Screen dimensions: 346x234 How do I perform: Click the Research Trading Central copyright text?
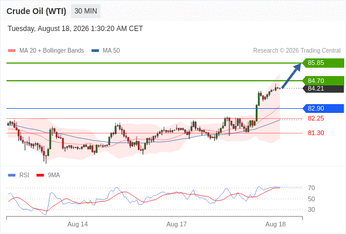(297, 51)
